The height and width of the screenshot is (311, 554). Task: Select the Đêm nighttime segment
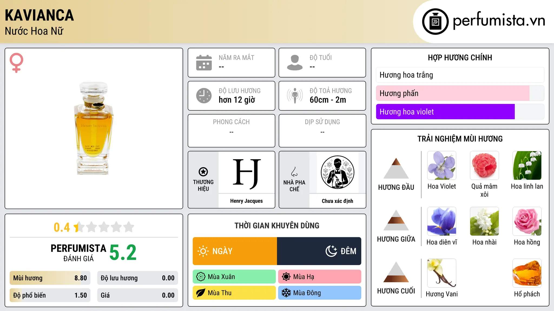[319, 251]
